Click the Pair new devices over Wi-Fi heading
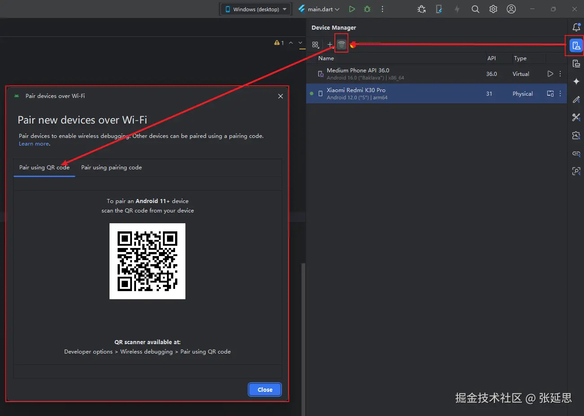 click(82, 120)
